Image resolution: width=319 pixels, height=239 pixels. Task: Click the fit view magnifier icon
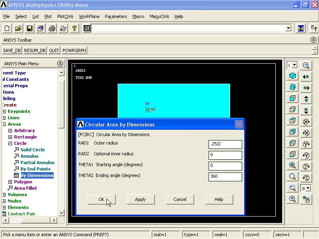click(x=292, y=165)
